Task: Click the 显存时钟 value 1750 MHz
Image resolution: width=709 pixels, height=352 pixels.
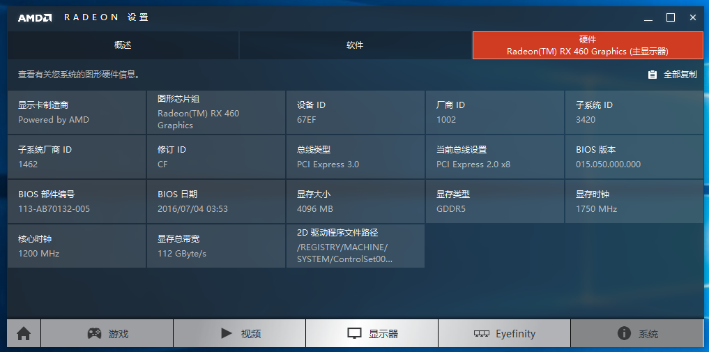Action: pyautogui.click(x=596, y=209)
